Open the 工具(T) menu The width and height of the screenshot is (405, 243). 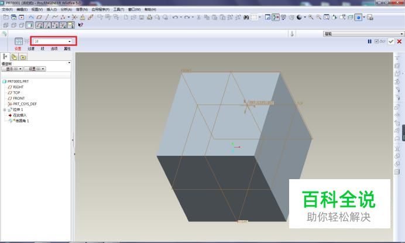pos(119,9)
